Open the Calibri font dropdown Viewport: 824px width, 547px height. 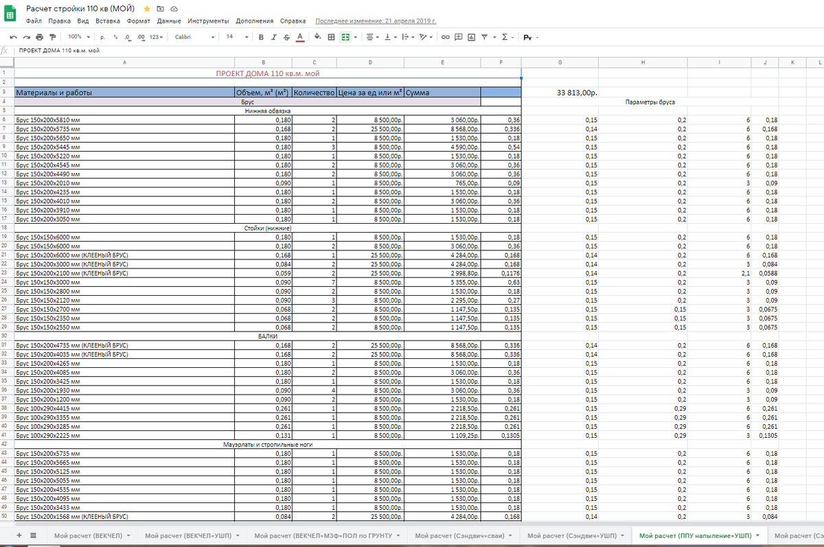194,37
